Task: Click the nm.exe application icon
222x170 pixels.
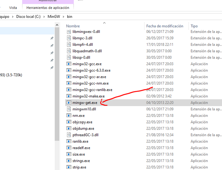Action: 69,116
